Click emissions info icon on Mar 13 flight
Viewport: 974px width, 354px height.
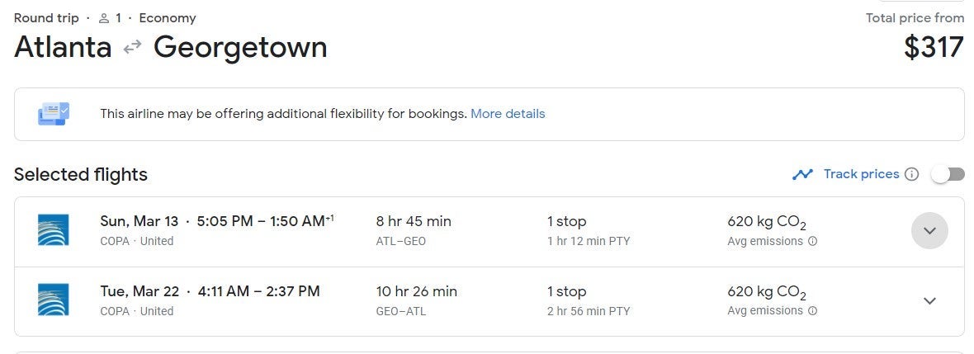pyautogui.click(x=812, y=242)
